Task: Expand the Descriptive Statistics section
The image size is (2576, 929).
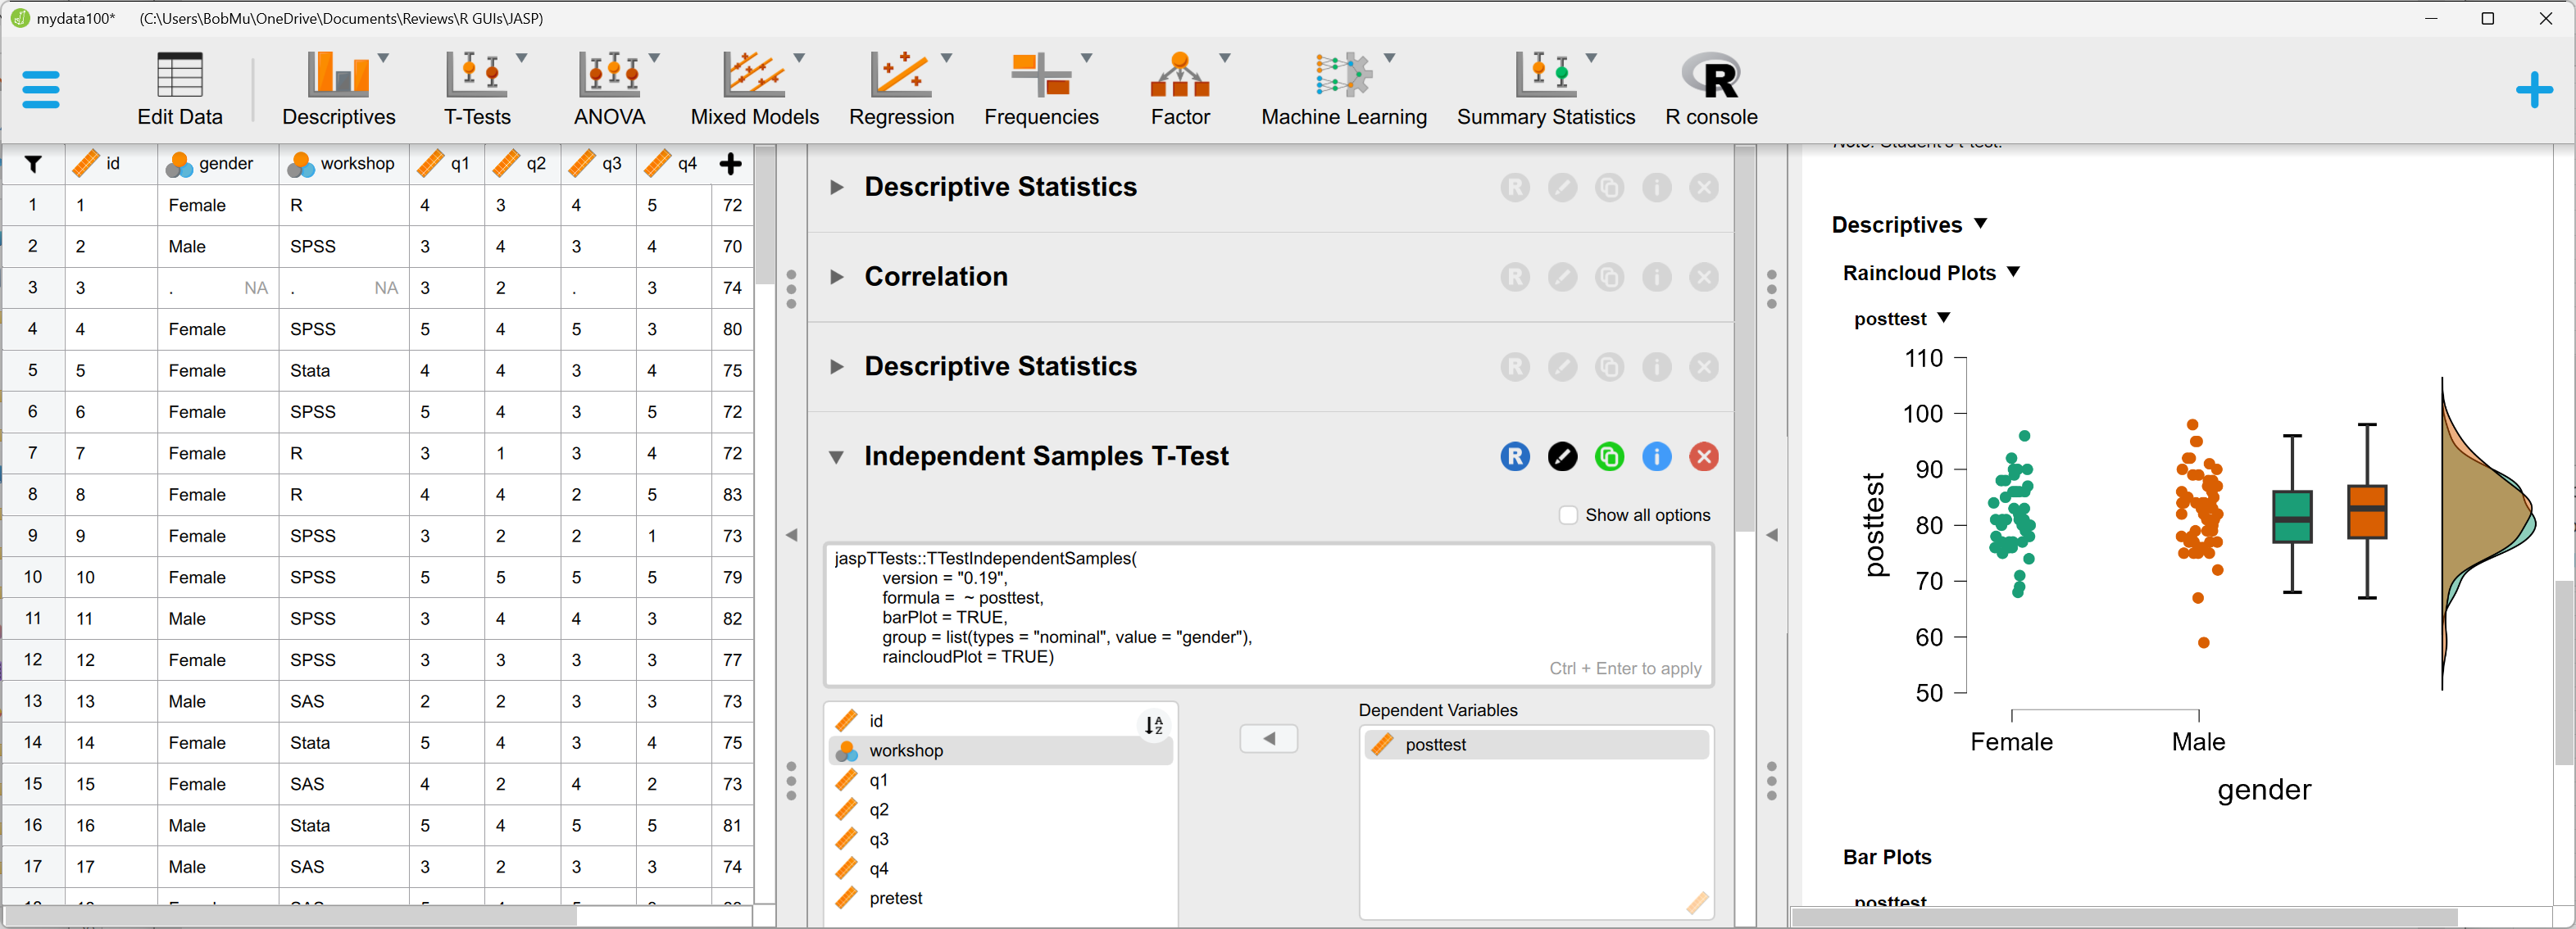Action: point(836,186)
